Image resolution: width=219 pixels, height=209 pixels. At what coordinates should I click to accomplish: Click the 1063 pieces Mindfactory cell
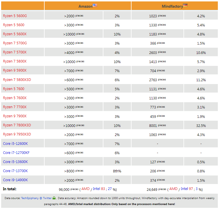[x=157, y=134]
